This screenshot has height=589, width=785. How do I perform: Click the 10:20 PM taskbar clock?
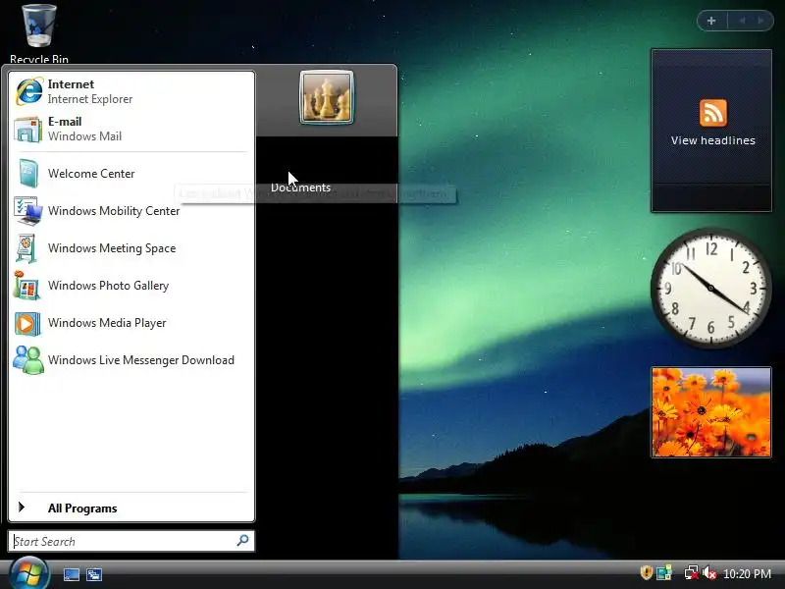click(x=747, y=573)
